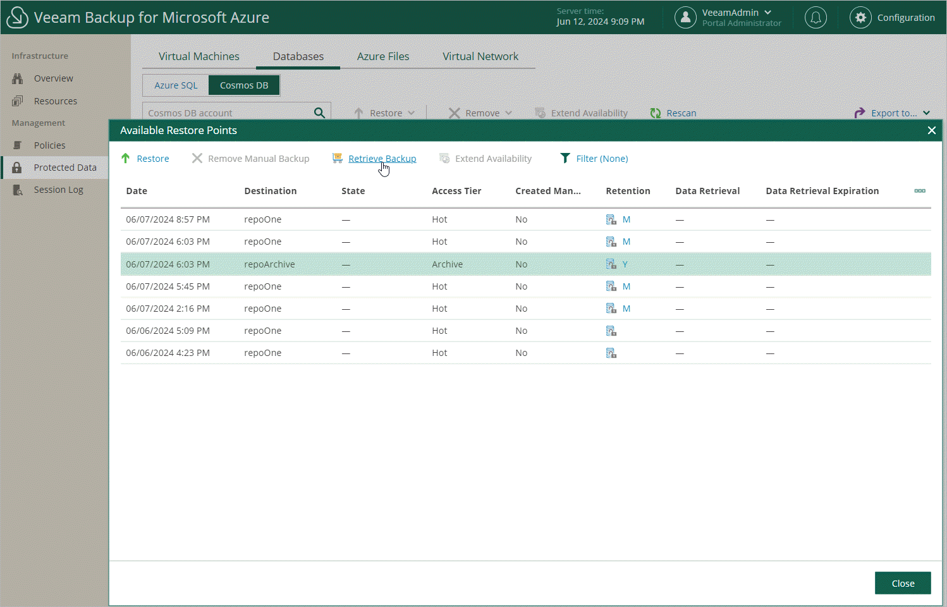Switch to the Azure Files tab
Viewport: 947px width, 607px height.
click(382, 56)
